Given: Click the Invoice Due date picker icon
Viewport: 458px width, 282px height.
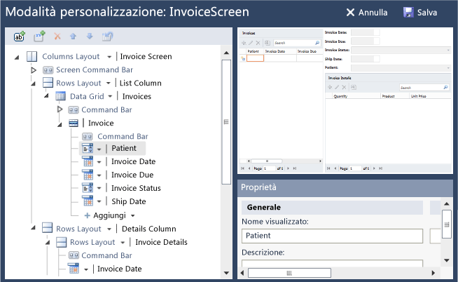Looking at the screenshot, I should (88, 175).
